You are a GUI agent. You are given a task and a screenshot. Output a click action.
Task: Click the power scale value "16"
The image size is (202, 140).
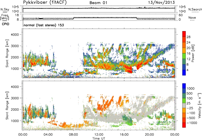(188, 54)
